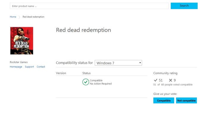Vote Compatible
This screenshot has height=116, width=205.
pyautogui.click(x=164, y=101)
